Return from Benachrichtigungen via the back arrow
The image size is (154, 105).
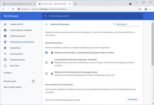click(x=46, y=24)
